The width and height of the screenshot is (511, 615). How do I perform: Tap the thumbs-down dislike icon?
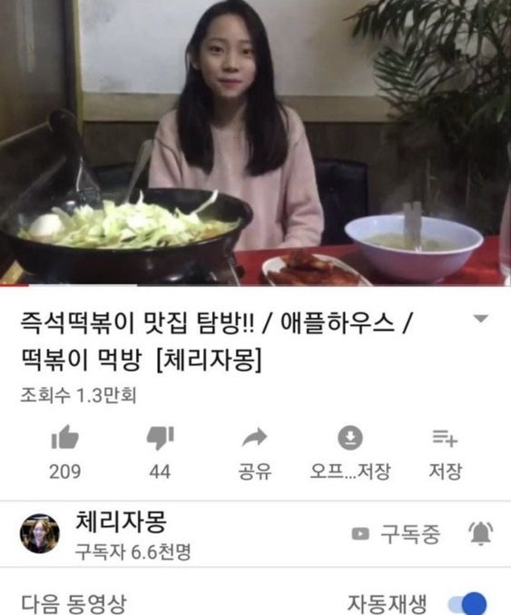coord(161,438)
